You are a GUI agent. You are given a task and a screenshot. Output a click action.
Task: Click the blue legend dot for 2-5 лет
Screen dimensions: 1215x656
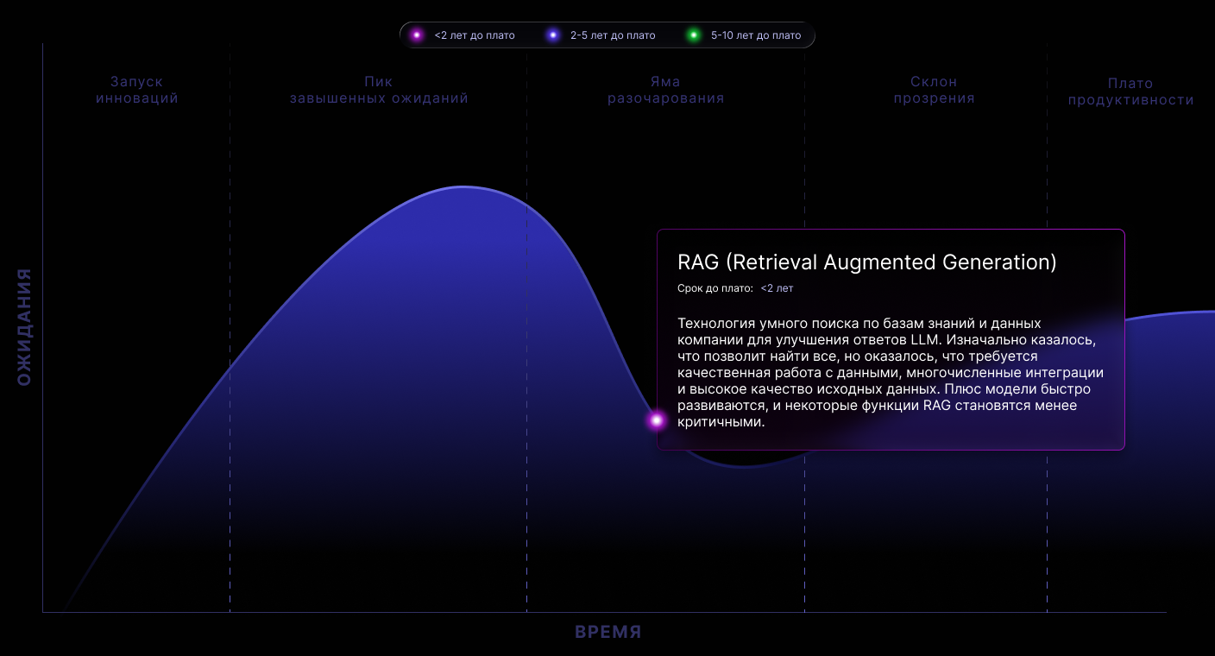click(553, 35)
